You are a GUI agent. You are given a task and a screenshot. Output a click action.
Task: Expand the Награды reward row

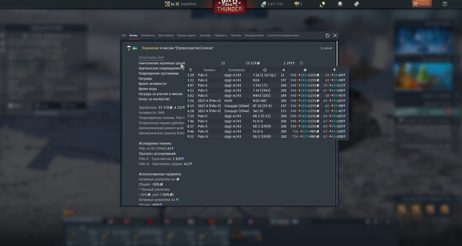145,79
